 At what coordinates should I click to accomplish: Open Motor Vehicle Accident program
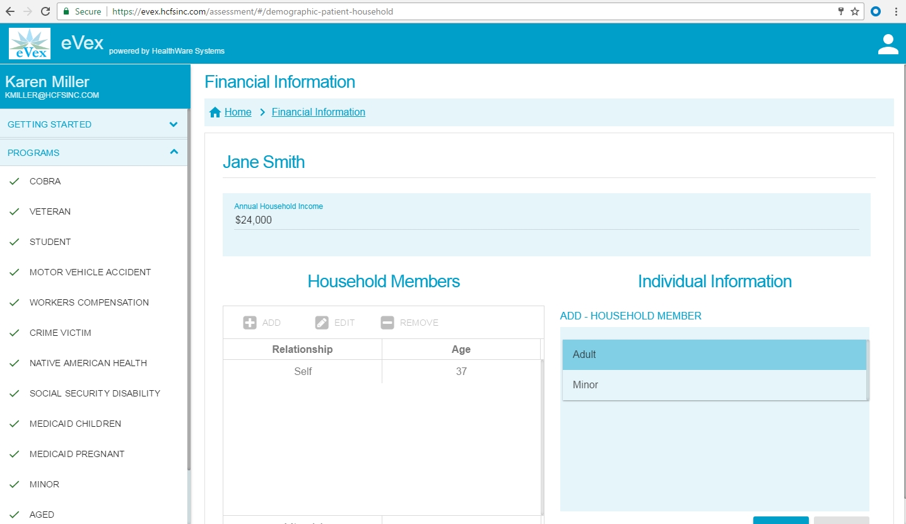click(90, 272)
